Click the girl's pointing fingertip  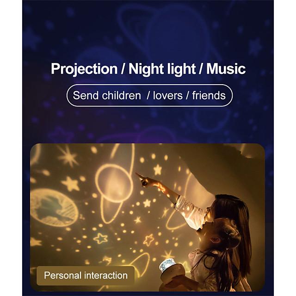137,175
